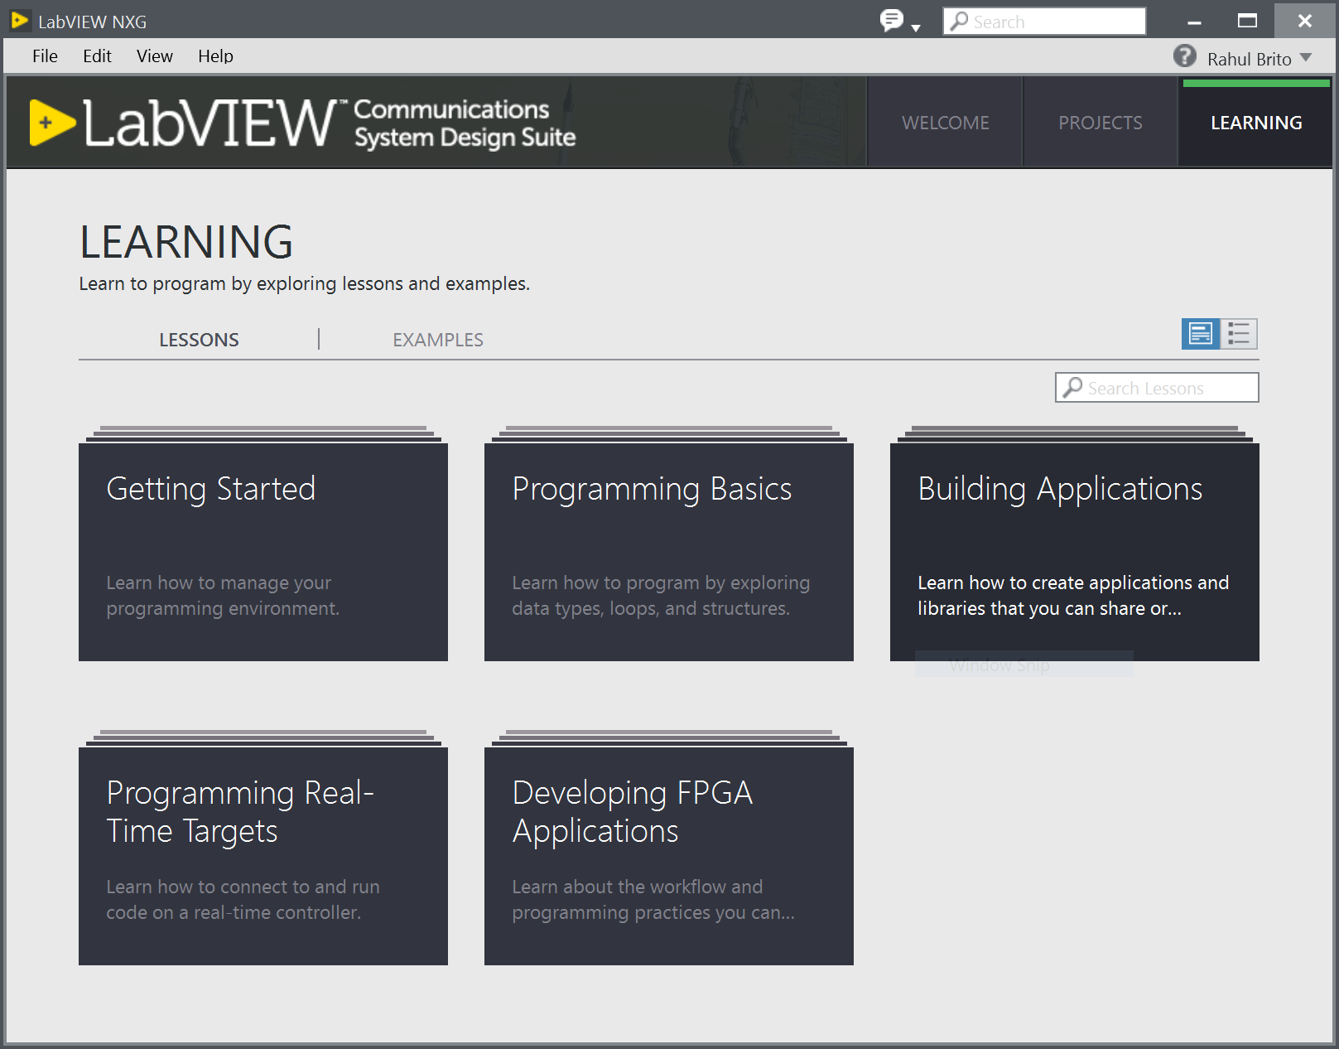Viewport: 1339px width, 1049px height.
Task: Open Developing FPGA Applications lesson card
Action: [x=668, y=855]
